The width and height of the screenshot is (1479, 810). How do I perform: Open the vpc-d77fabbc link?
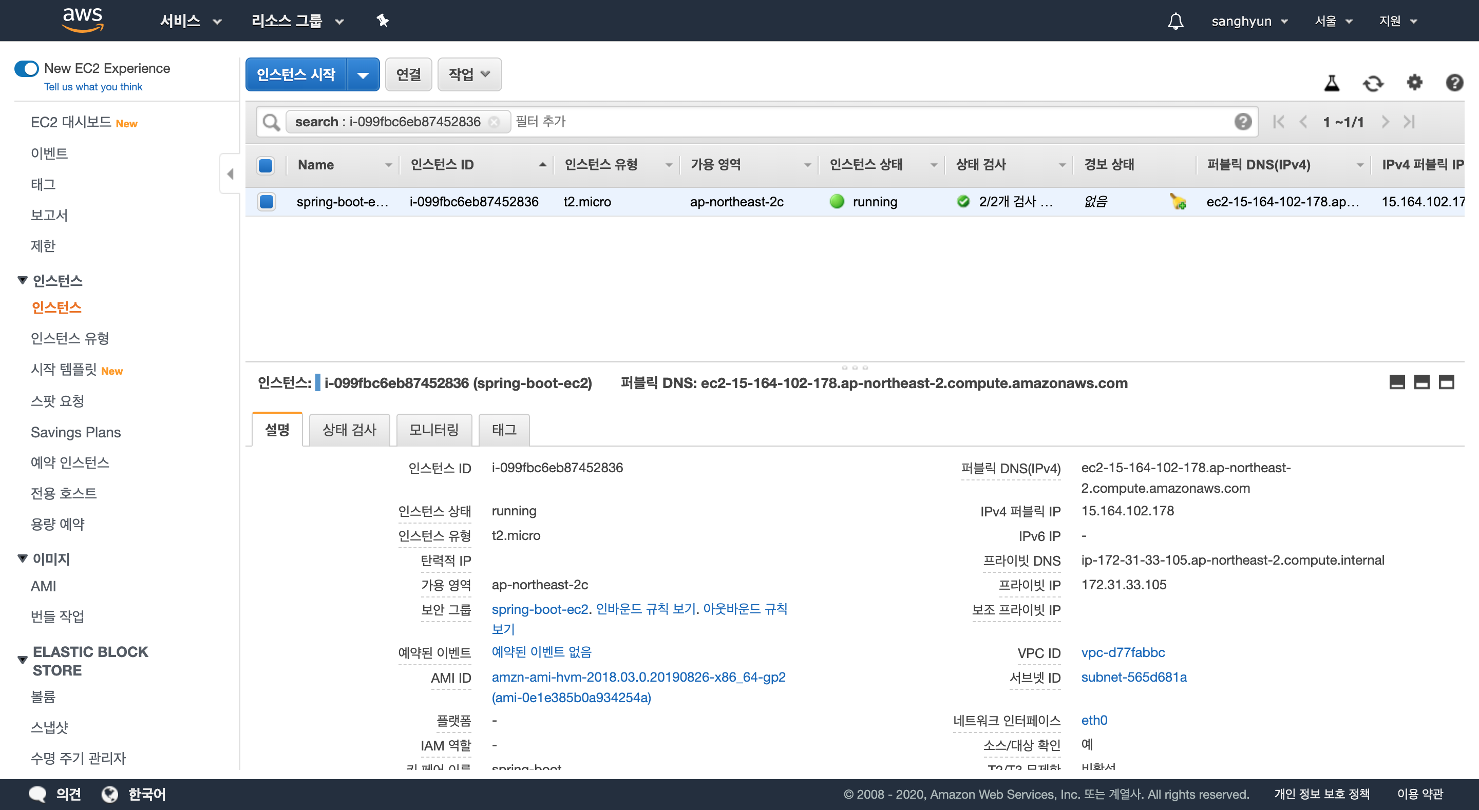[1123, 653]
